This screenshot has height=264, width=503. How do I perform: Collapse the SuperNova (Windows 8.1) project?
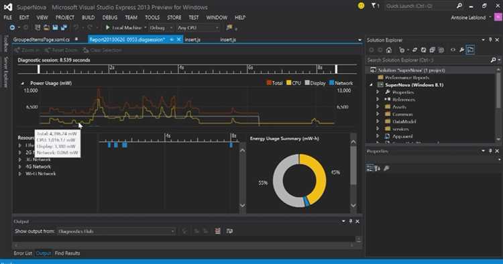coord(371,85)
